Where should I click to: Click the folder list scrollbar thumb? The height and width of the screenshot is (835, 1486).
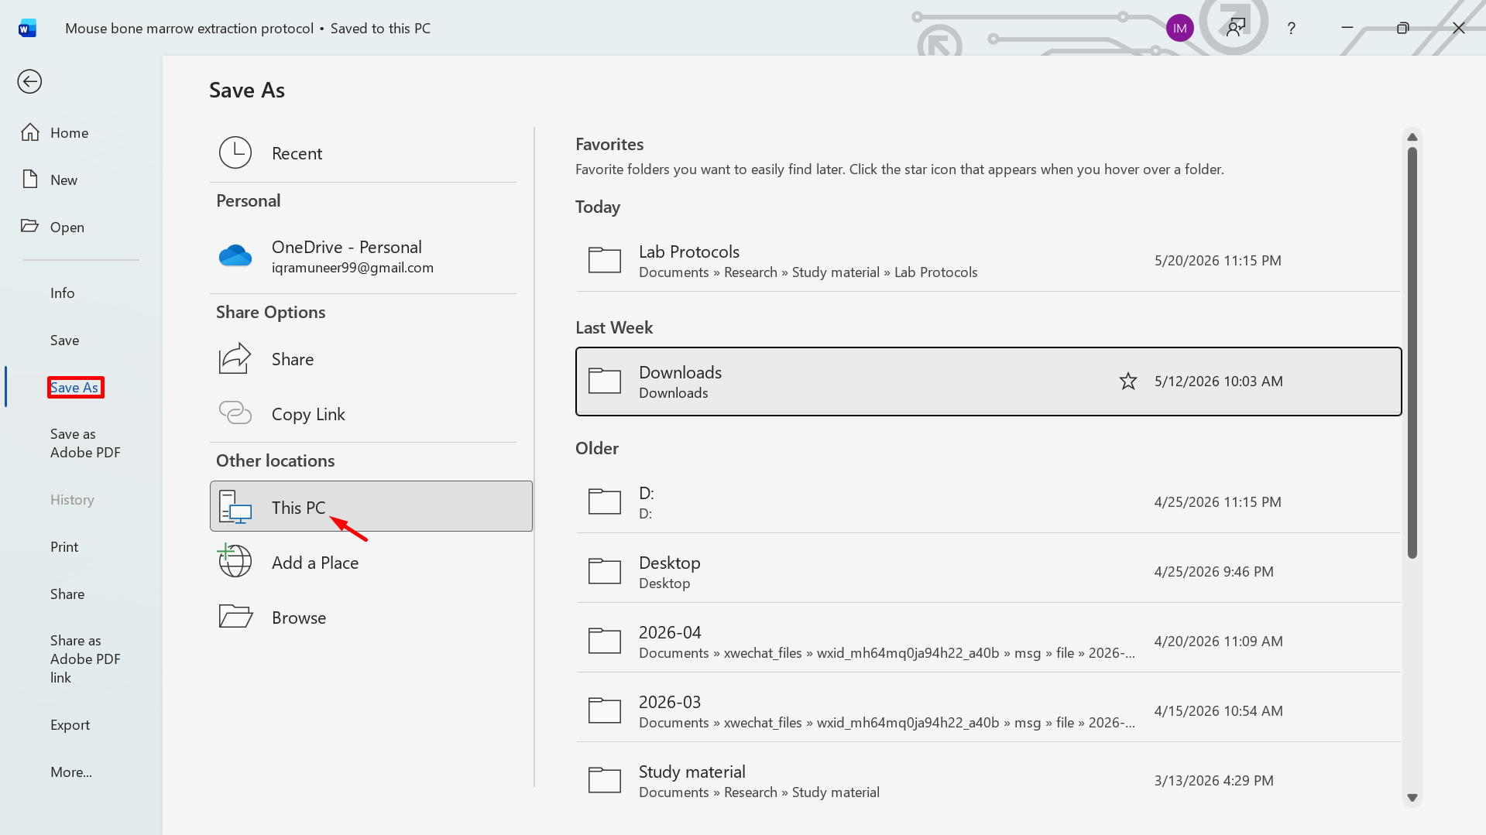[x=1412, y=351]
